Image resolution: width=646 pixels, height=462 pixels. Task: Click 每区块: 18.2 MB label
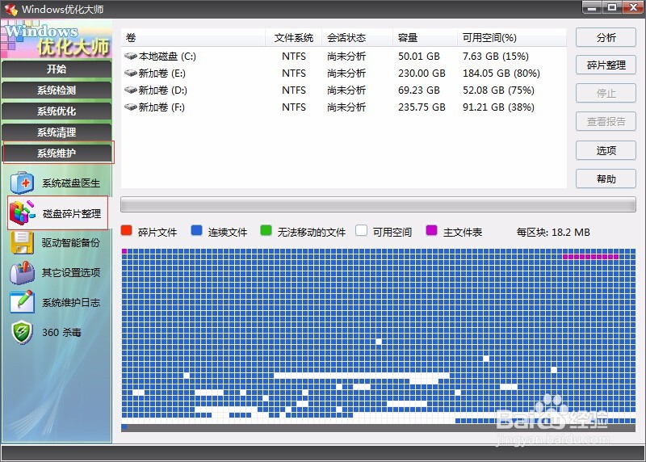click(553, 232)
